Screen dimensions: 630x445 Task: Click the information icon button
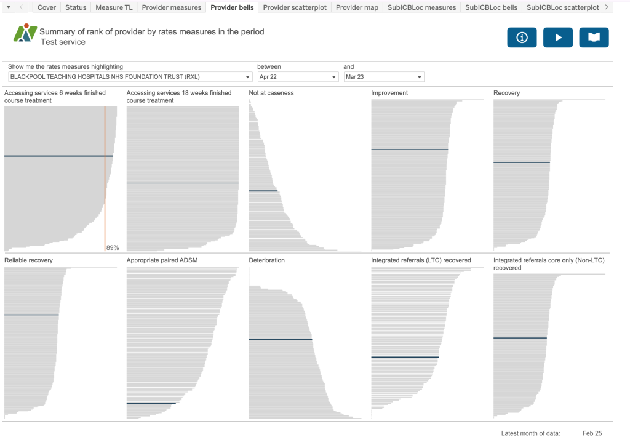522,38
